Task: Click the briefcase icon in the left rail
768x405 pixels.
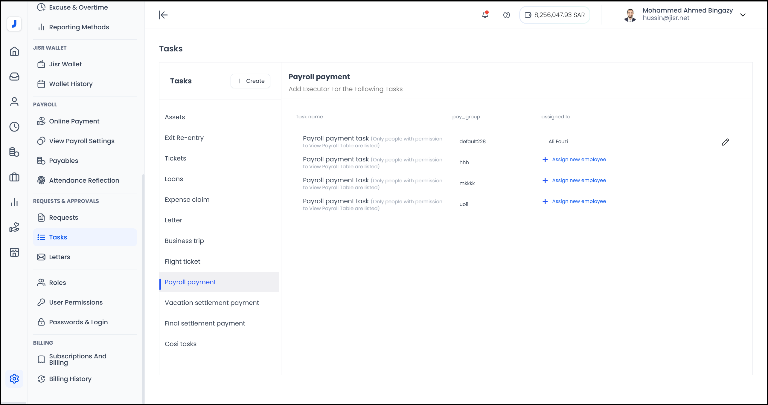Action: [14, 177]
